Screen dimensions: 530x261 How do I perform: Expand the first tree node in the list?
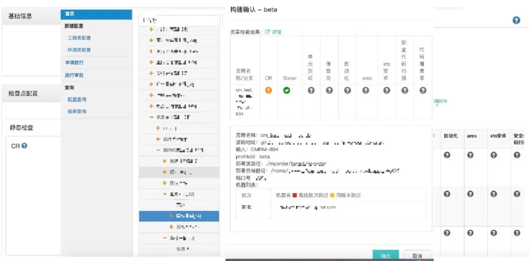pyautogui.click(x=151, y=29)
